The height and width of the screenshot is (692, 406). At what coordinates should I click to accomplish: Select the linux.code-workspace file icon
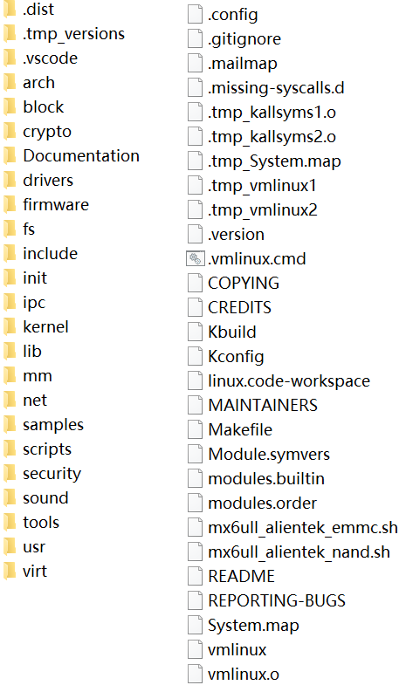click(x=195, y=380)
